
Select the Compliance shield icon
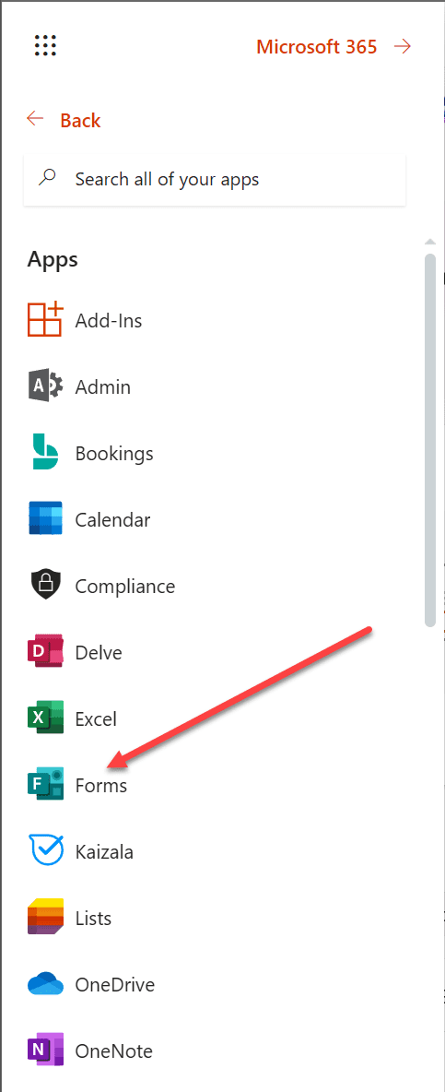[x=45, y=586]
